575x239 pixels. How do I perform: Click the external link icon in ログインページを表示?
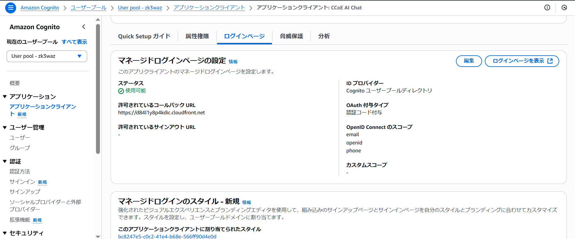click(x=550, y=61)
